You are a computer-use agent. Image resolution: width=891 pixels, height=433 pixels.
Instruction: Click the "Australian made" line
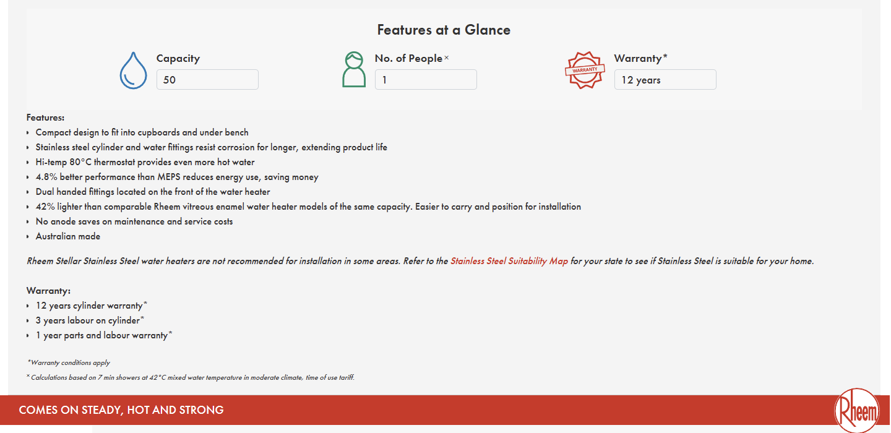68,236
